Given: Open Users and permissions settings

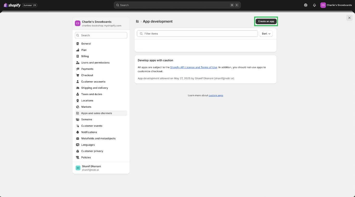Looking at the screenshot, I should (95, 63).
